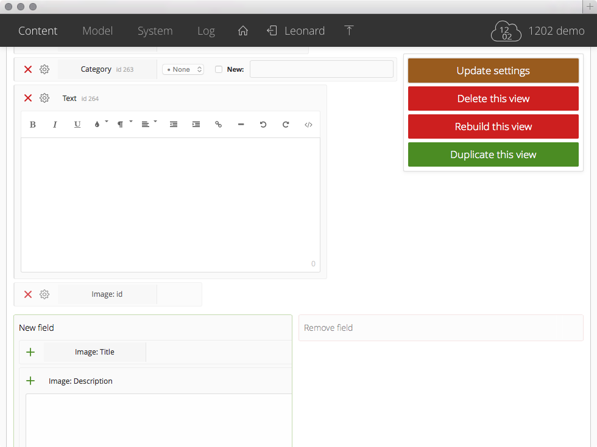Viewport: 597px width, 447px height.
Task: Open the Category None dropdown
Action: tap(183, 69)
